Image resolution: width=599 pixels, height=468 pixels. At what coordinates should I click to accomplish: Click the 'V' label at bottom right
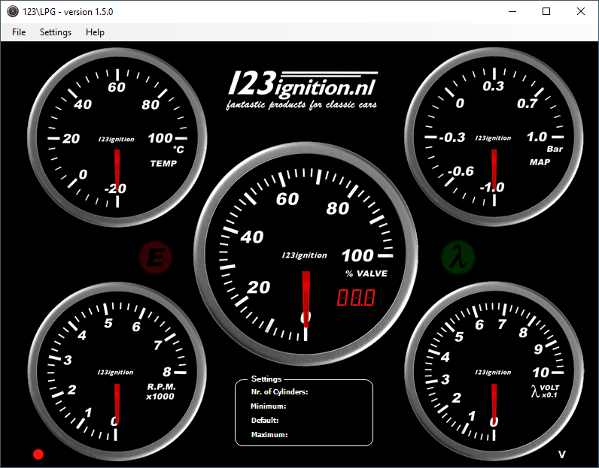click(561, 454)
